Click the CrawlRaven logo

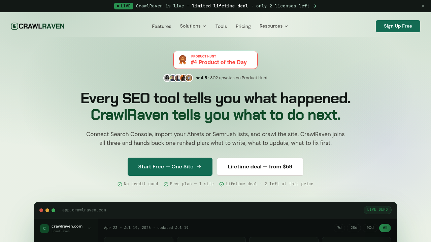click(x=38, y=26)
